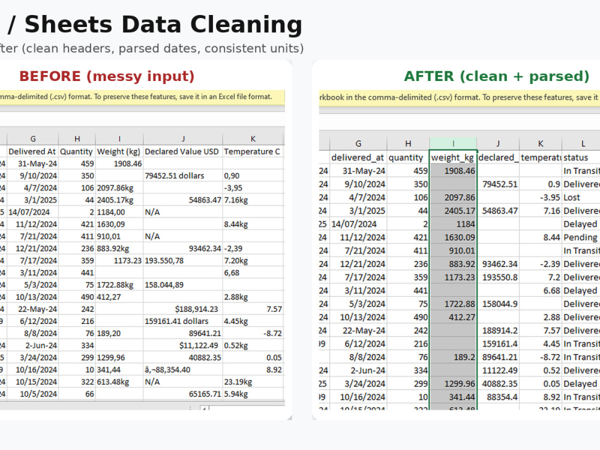The height and width of the screenshot is (450, 600).
Task: Select the '$11,122.49' cell
Action: (x=183, y=345)
